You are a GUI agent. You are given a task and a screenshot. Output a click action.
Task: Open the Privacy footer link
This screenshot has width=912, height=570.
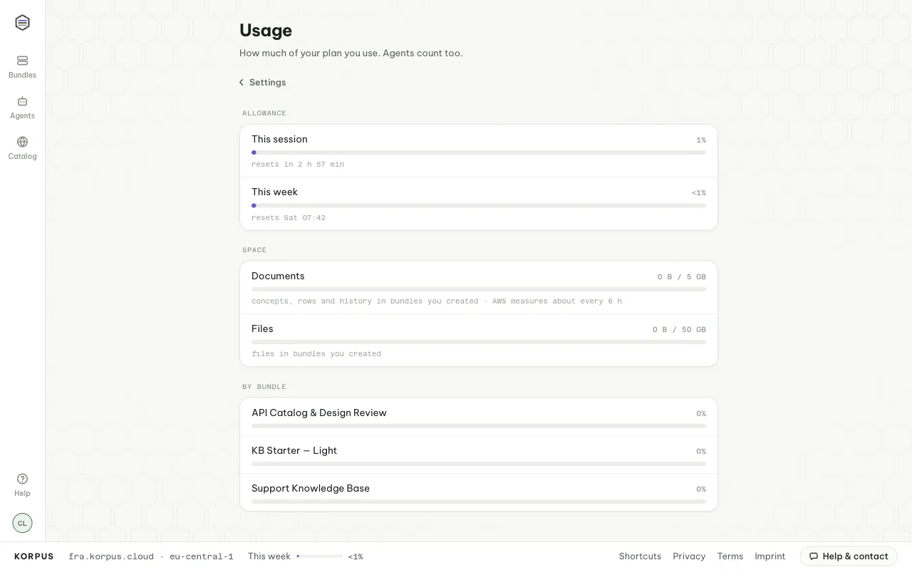(689, 556)
